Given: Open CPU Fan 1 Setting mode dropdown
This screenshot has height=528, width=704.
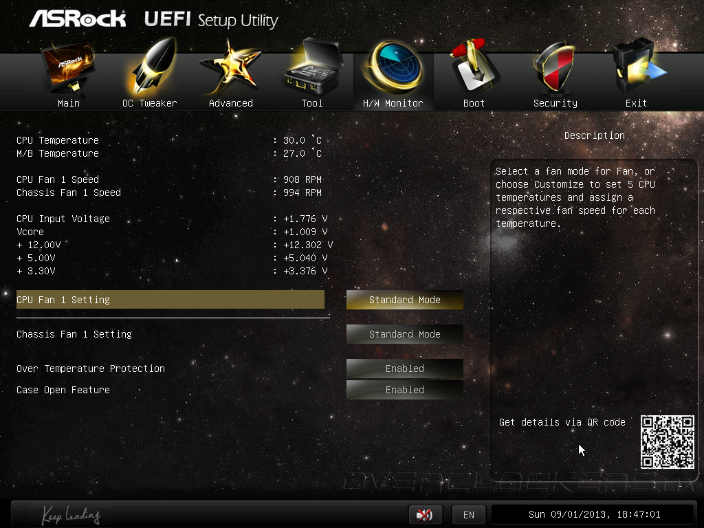Looking at the screenshot, I should (x=404, y=300).
